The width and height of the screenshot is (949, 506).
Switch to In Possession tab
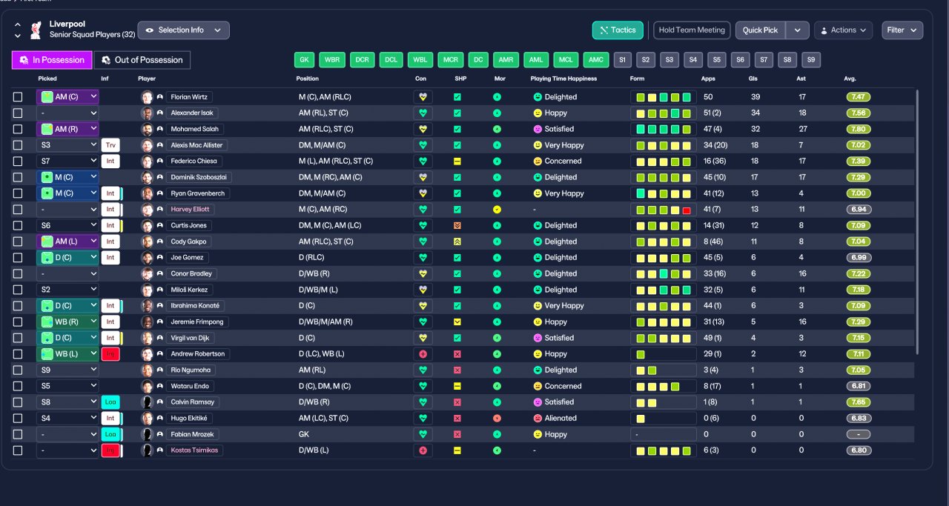(x=51, y=60)
